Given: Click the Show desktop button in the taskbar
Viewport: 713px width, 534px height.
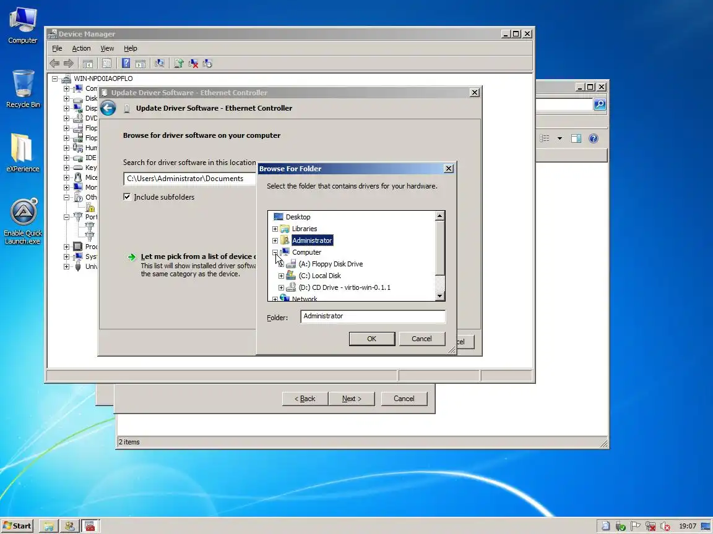Looking at the screenshot, I should tap(707, 526).
